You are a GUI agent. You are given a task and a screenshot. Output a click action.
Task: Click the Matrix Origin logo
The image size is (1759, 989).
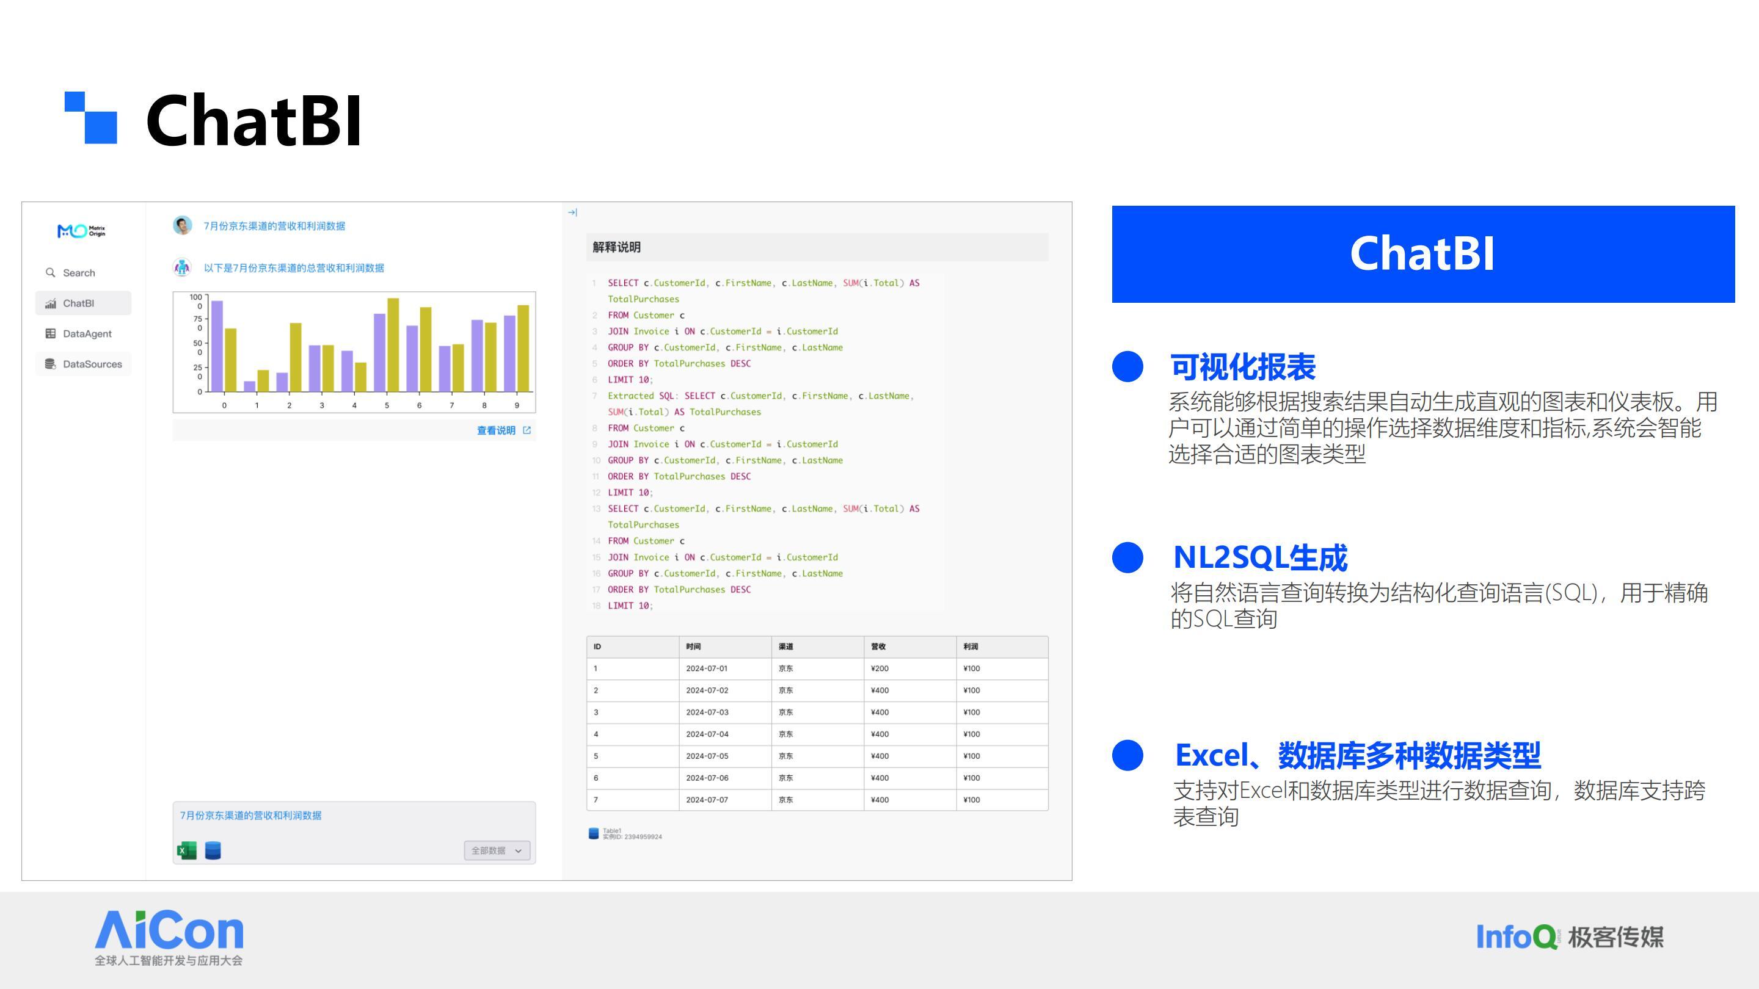coord(82,231)
